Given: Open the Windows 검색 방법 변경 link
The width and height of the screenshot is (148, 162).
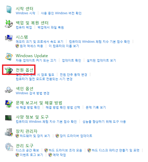Looking at the screenshot, I should (32, 93).
